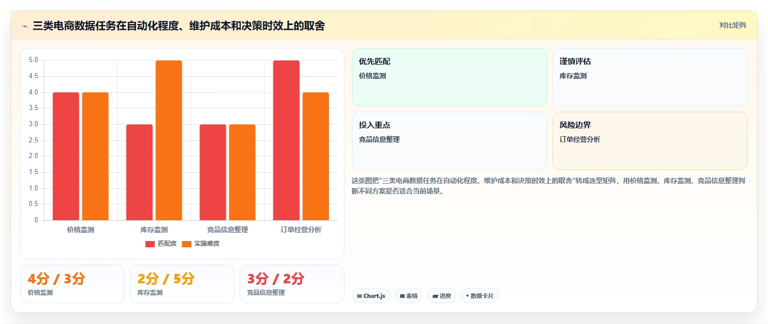Image resolution: width=768 pixels, height=324 pixels.
Task: Click the 表格 tag chip
Action: 409,296
